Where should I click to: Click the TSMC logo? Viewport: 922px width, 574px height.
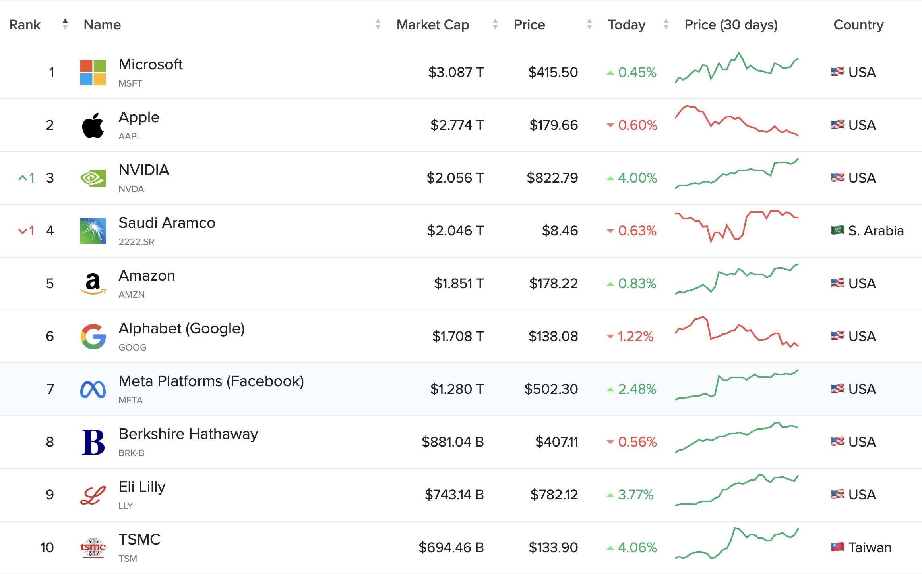click(92, 547)
